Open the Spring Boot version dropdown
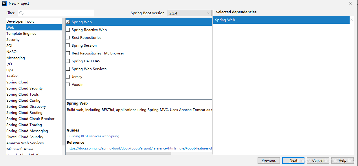Viewport: 358px width, 166px height. click(189, 13)
